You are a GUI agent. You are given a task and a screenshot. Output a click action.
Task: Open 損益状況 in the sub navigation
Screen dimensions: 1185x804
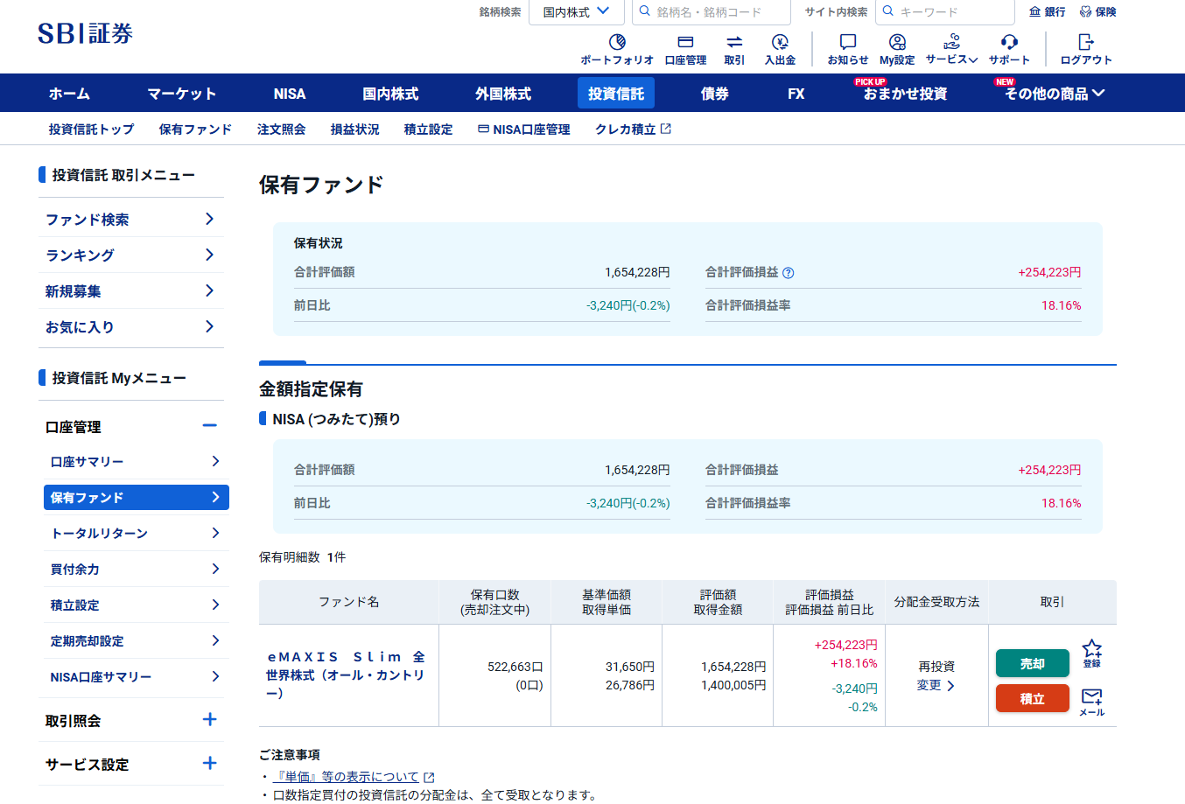click(x=354, y=129)
